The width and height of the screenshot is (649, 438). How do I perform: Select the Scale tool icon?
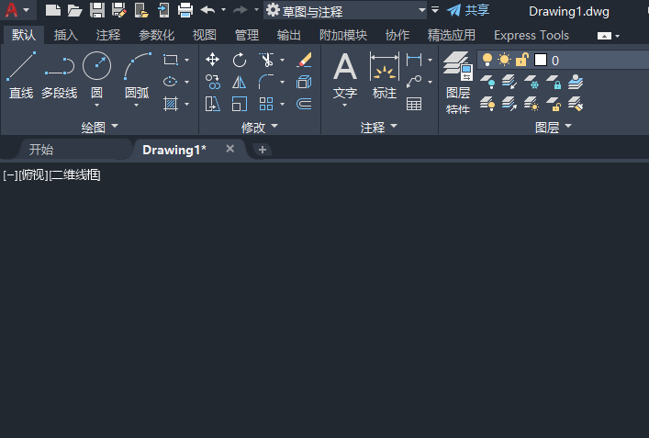click(240, 104)
